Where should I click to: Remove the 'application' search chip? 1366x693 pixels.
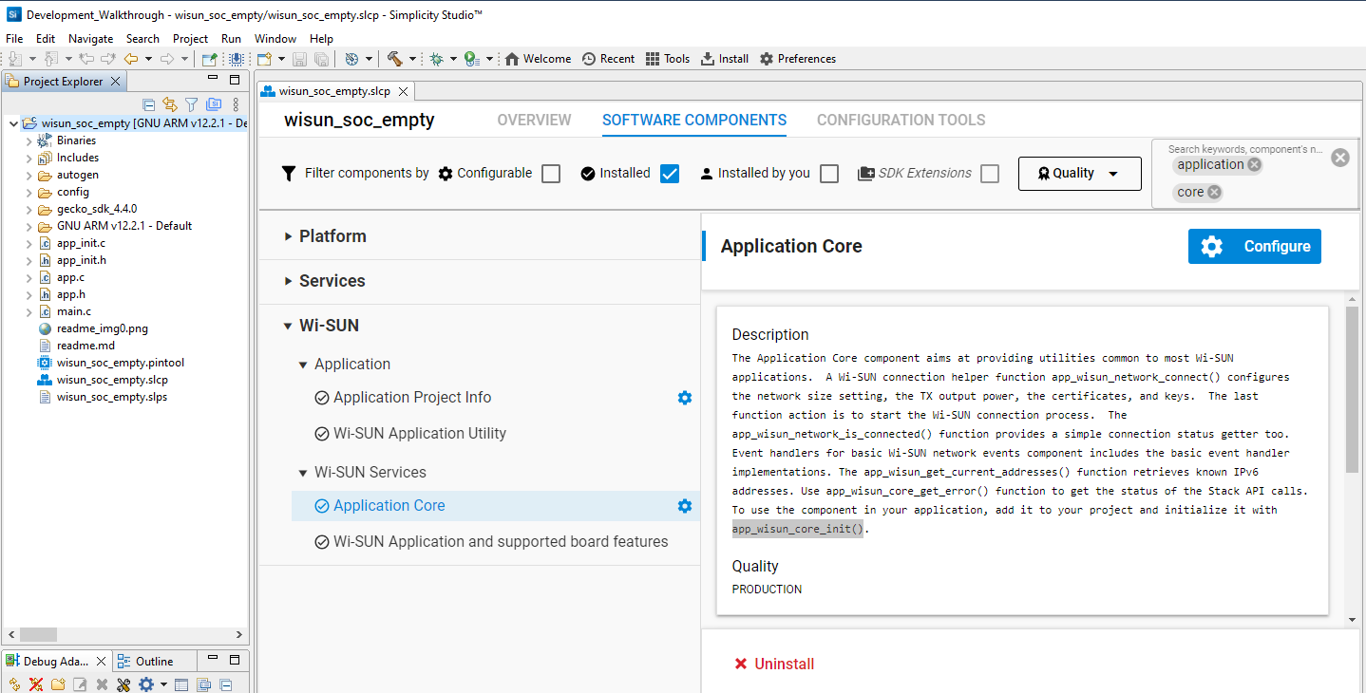pyautogui.click(x=1255, y=164)
